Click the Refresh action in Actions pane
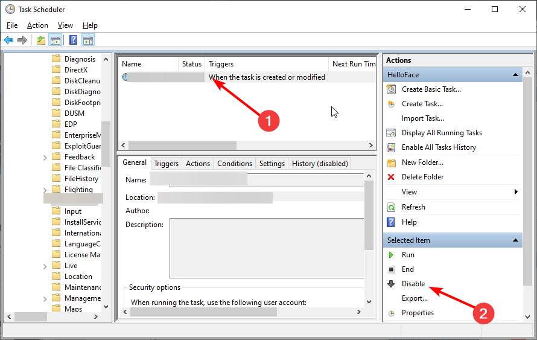The height and width of the screenshot is (340, 537). (413, 207)
